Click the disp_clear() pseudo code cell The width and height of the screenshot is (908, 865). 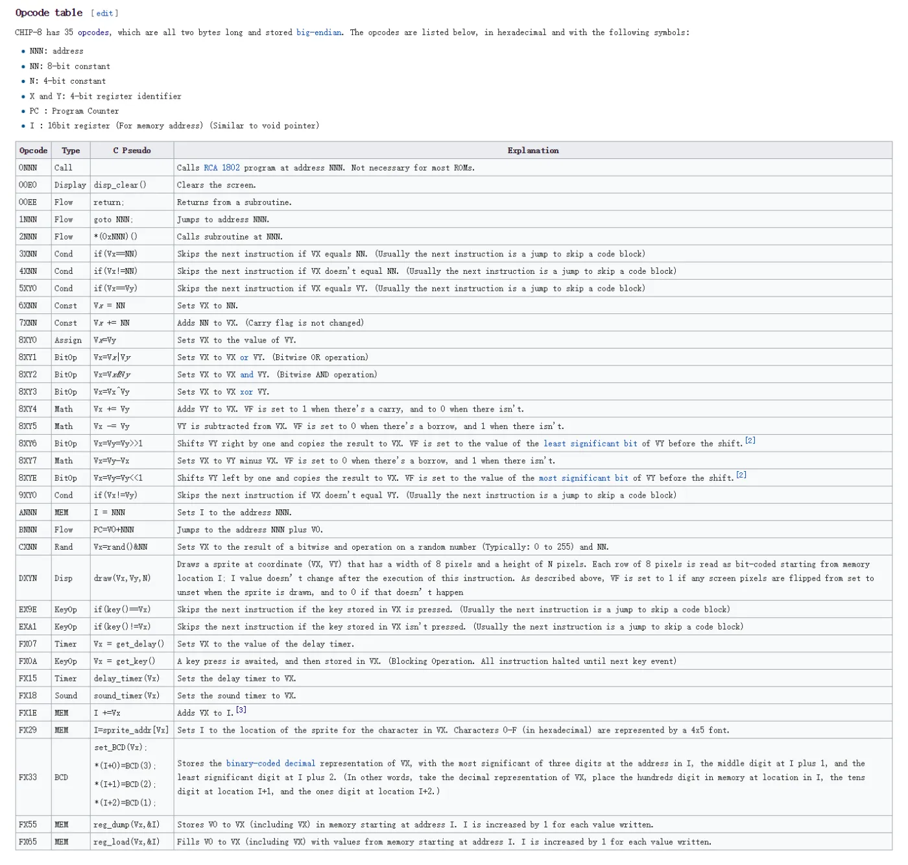click(x=132, y=185)
